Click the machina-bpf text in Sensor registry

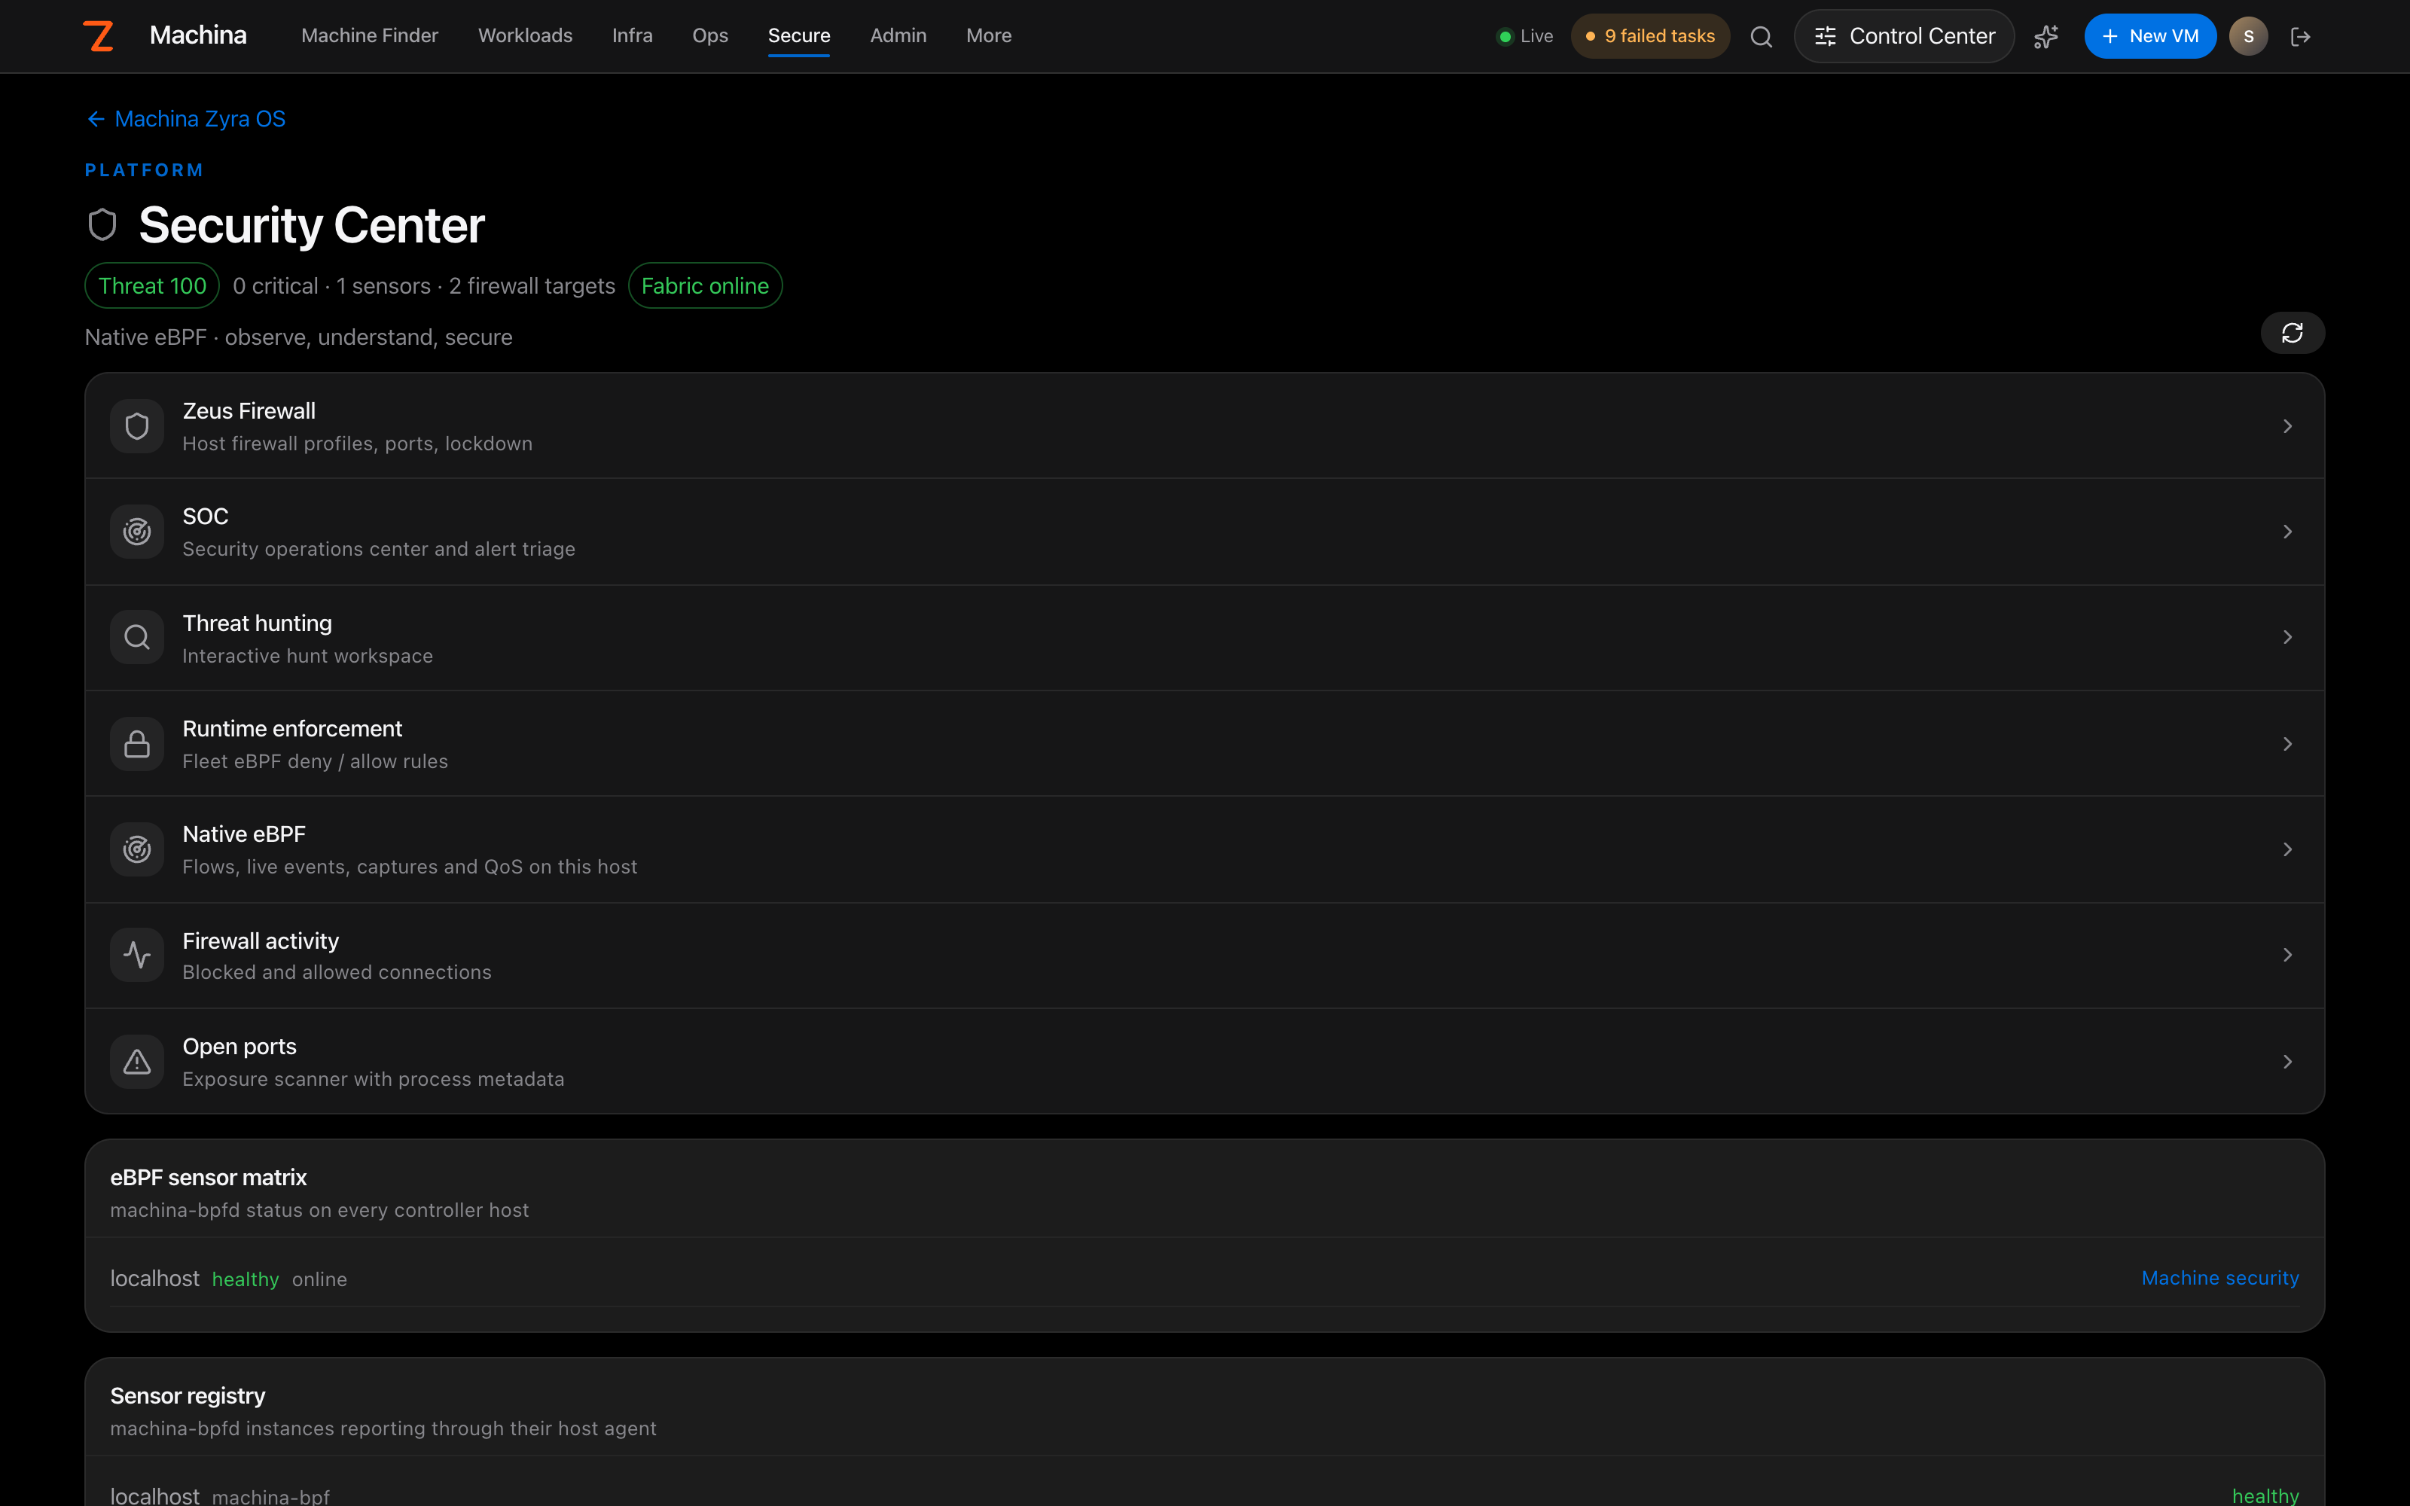271,1496
